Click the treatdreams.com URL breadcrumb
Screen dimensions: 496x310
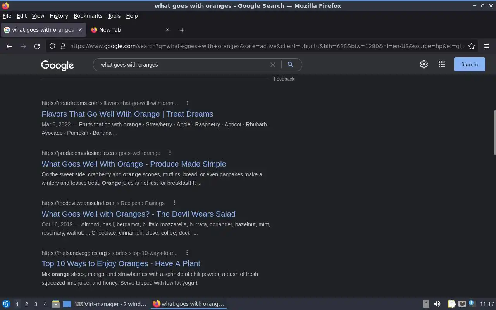110,103
